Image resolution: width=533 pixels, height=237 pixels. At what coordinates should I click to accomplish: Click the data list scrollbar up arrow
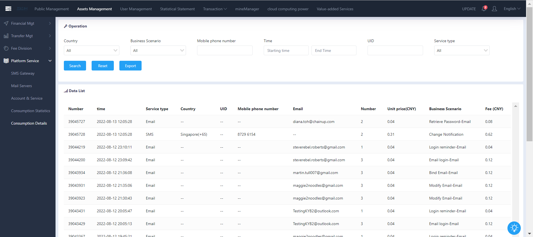(x=516, y=106)
